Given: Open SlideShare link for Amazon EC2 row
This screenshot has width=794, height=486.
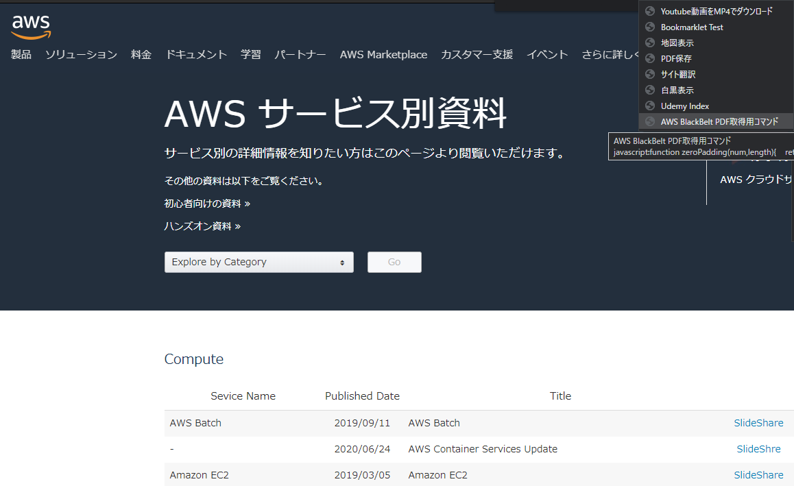Looking at the screenshot, I should (x=758, y=475).
